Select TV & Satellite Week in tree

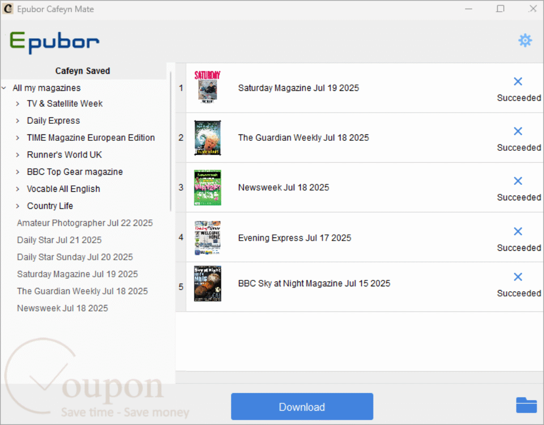pyautogui.click(x=65, y=104)
